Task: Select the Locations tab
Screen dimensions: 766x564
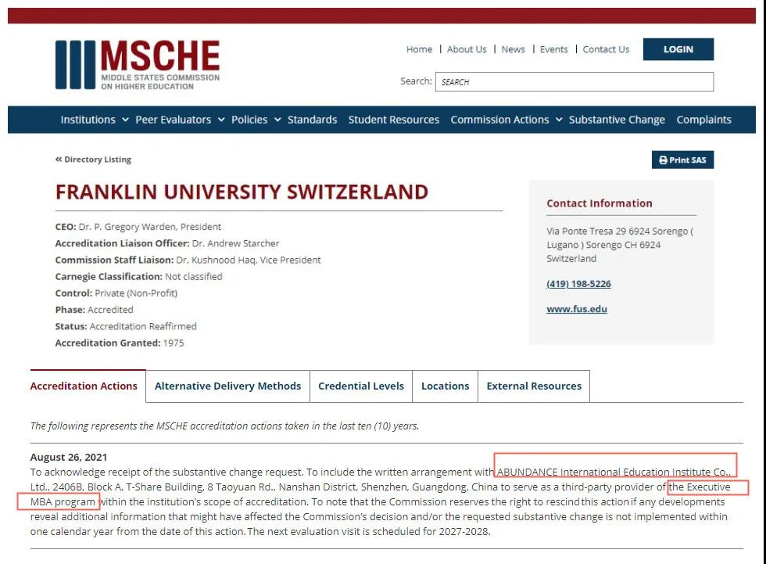Action: (445, 386)
